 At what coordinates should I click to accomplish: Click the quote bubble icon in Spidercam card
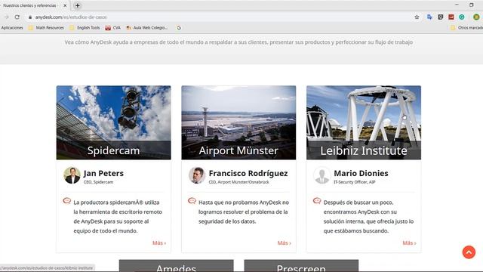tap(67, 201)
